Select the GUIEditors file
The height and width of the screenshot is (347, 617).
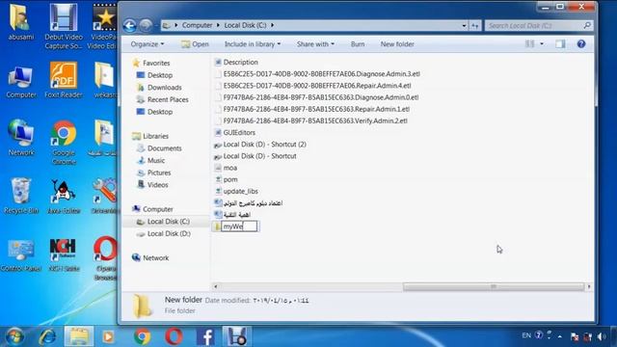pyautogui.click(x=239, y=133)
